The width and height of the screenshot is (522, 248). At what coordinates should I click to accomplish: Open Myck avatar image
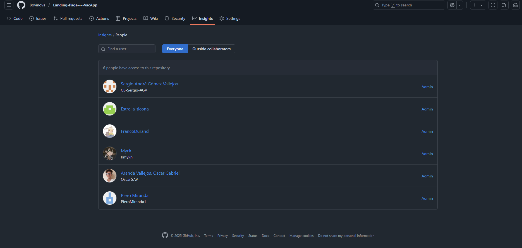[110, 153]
